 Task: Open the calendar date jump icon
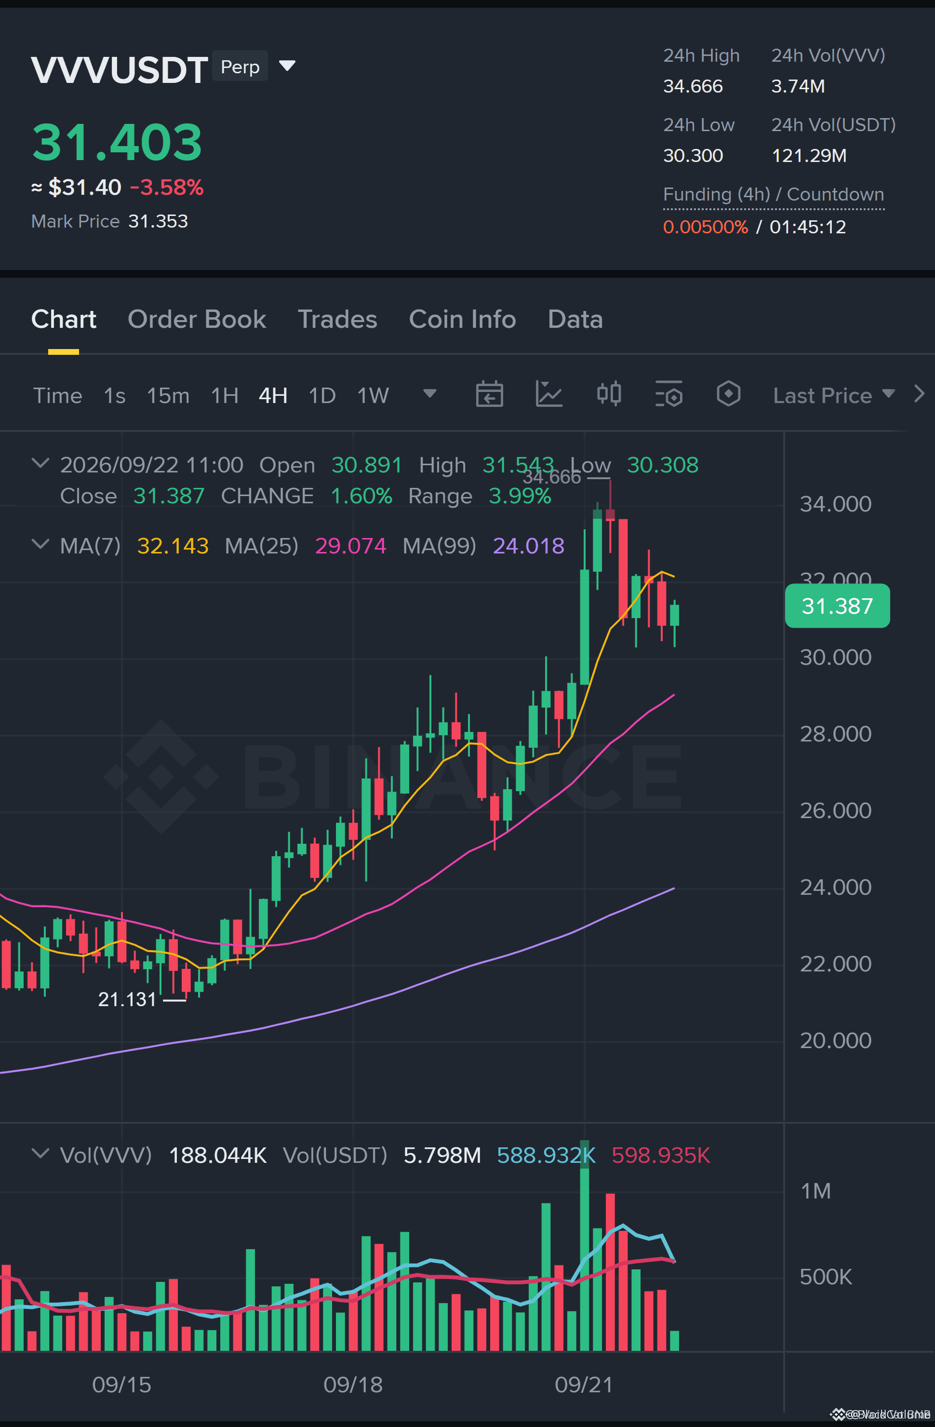pos(489,394)
